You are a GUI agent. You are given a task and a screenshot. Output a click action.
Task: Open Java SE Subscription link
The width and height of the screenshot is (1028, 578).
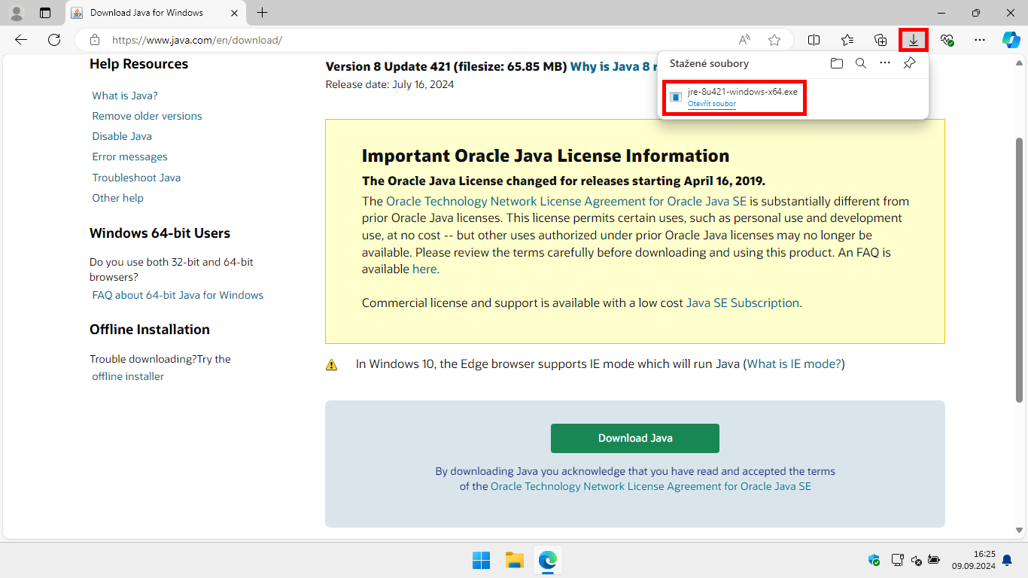pos(743,303)
